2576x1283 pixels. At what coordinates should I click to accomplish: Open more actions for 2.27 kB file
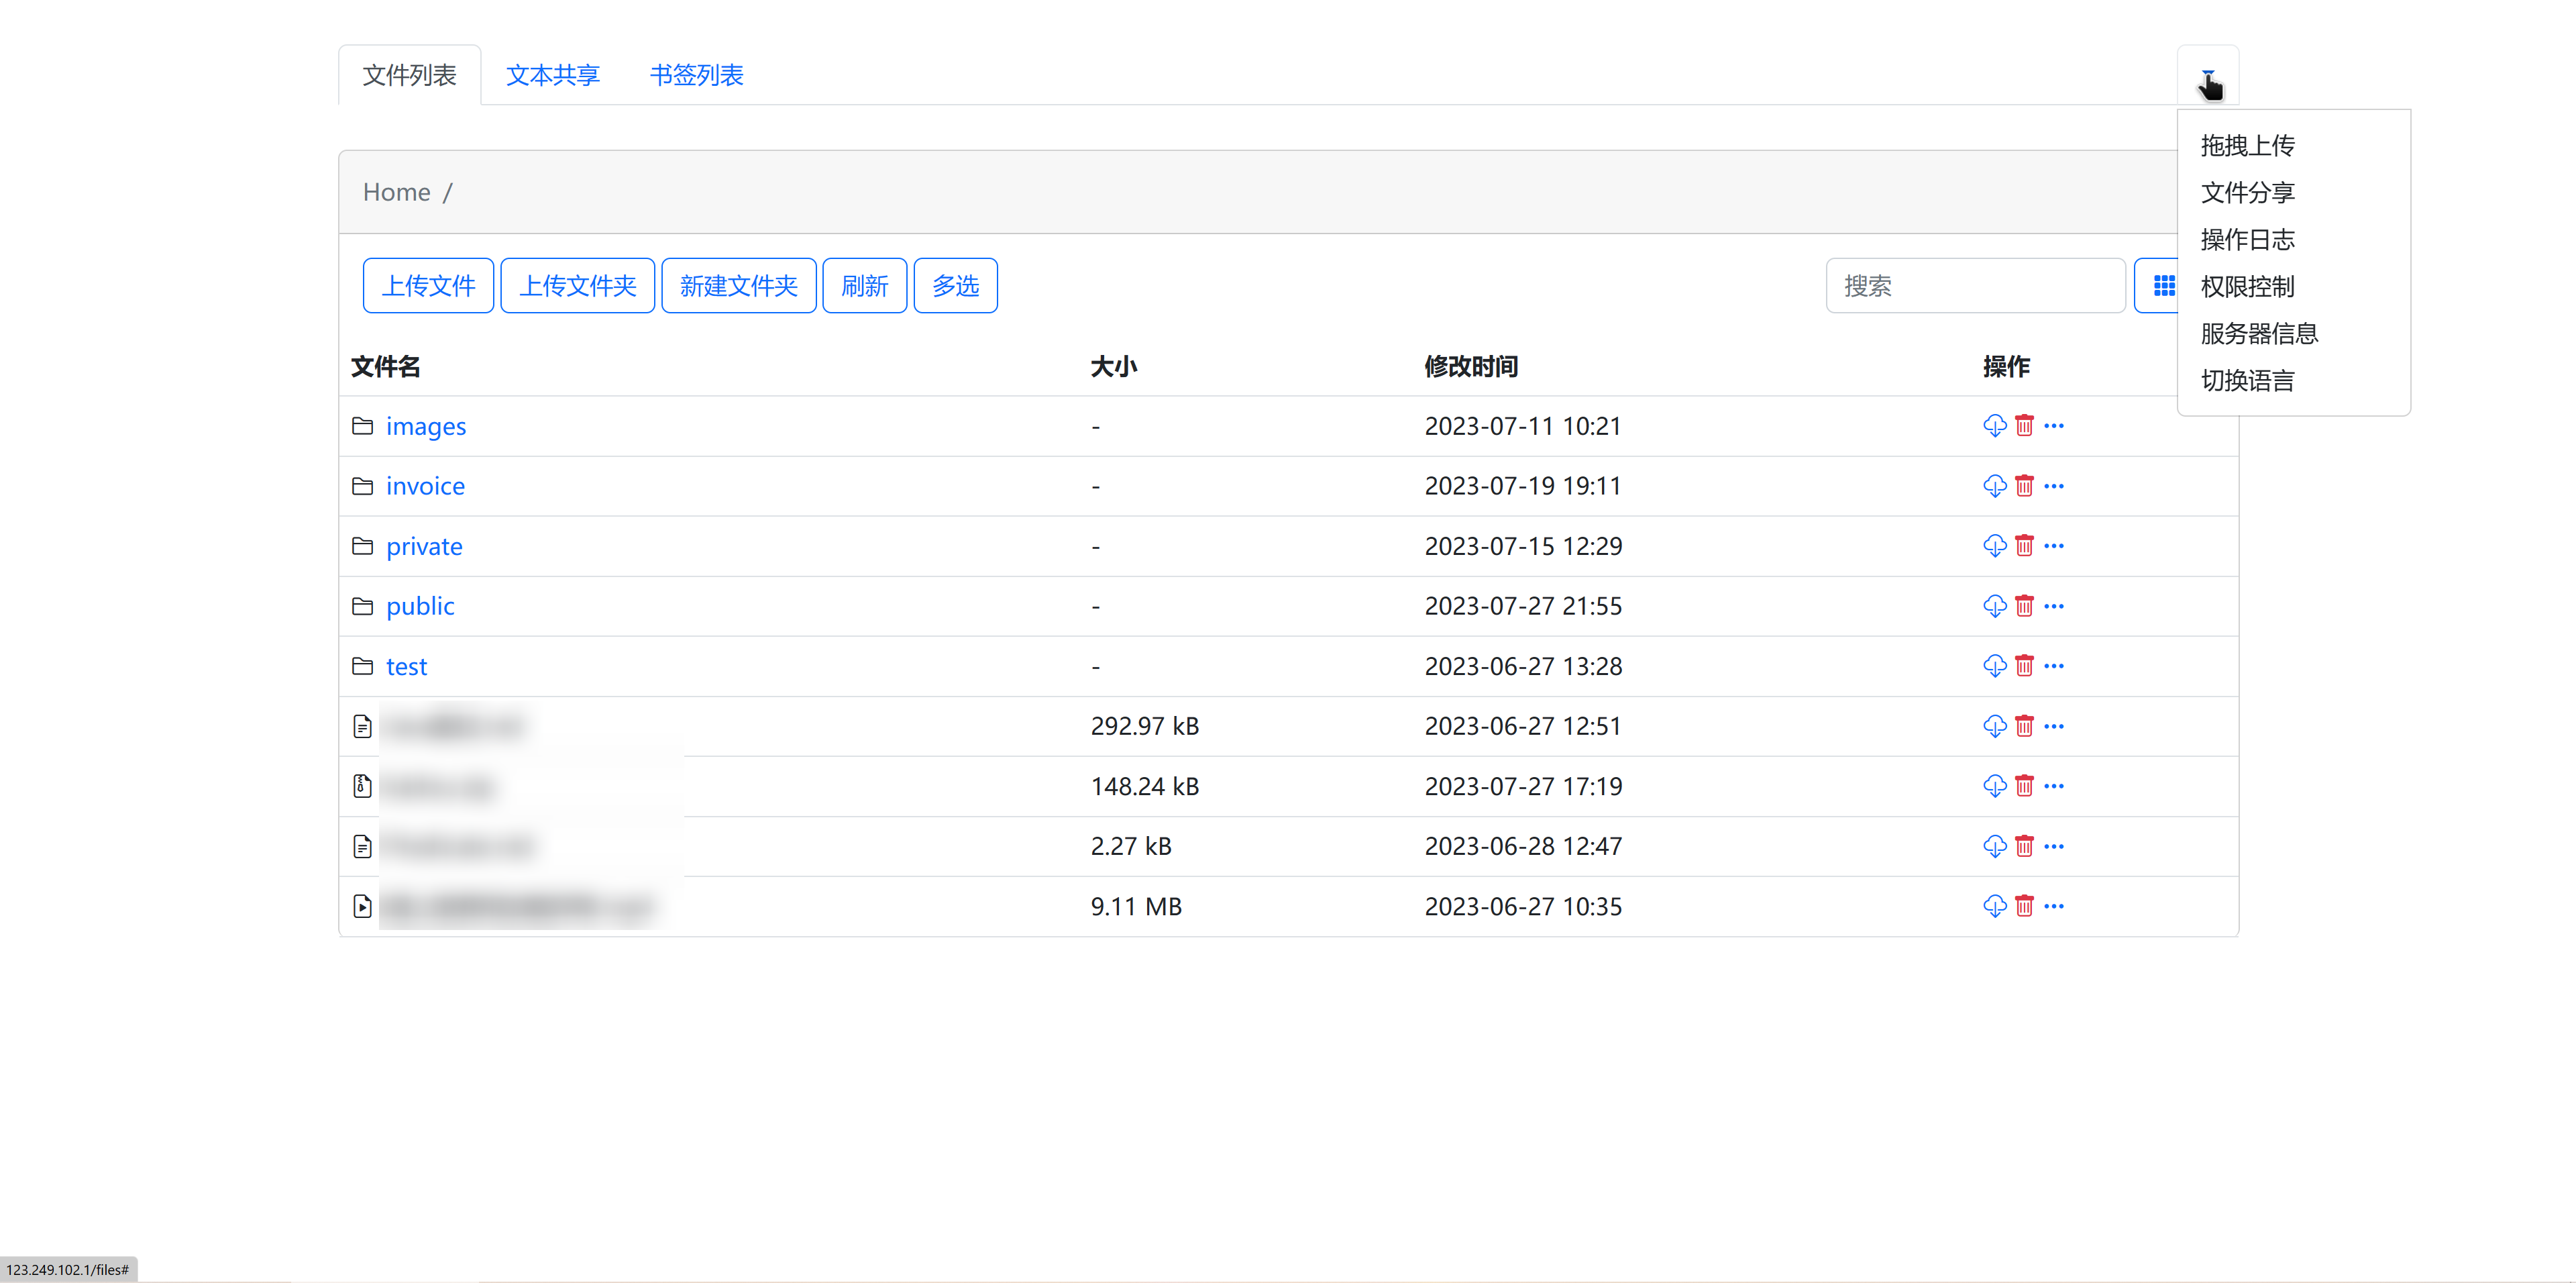(x=2054, y=846)
